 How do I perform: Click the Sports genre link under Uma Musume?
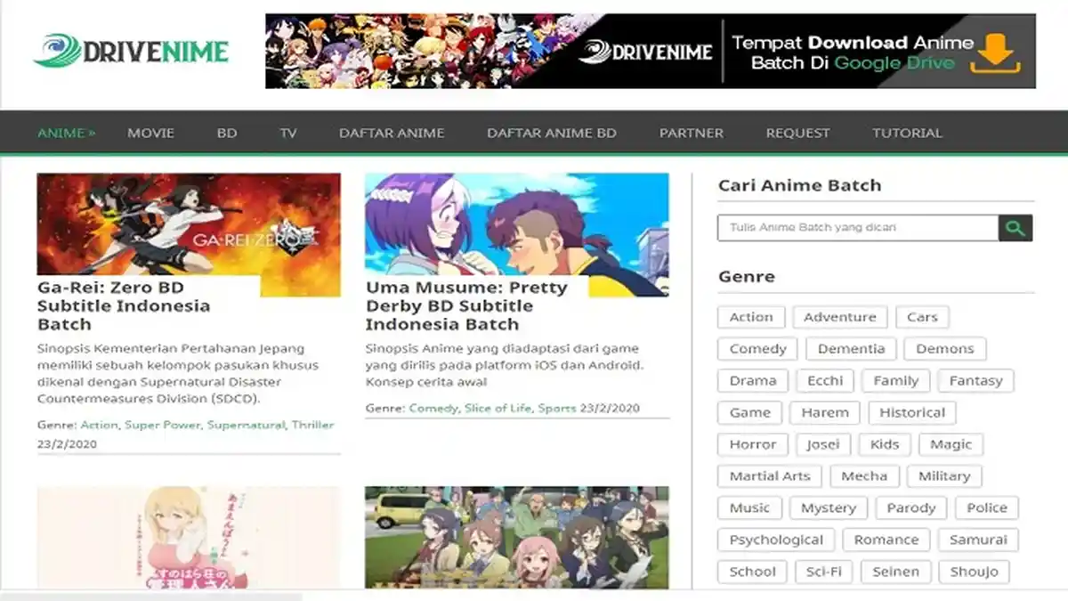(x=556, y=409)
